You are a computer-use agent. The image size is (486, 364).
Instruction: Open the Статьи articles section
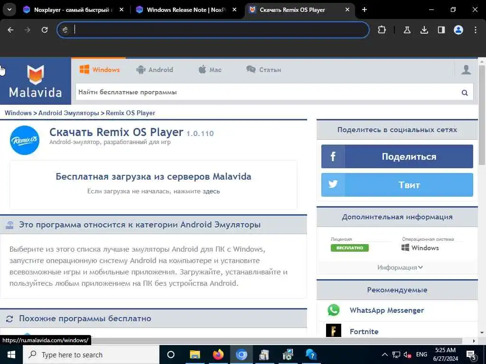tap(264, 70)
